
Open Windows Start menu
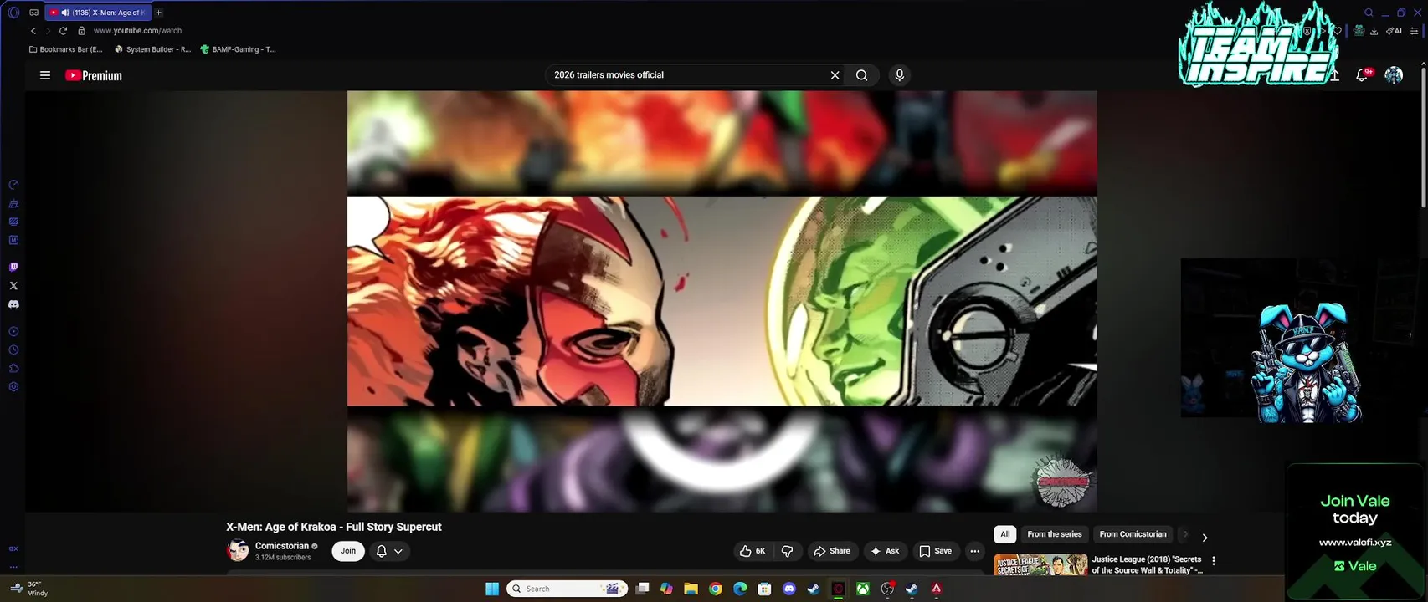pyautogui.click(x=492, y=589)
